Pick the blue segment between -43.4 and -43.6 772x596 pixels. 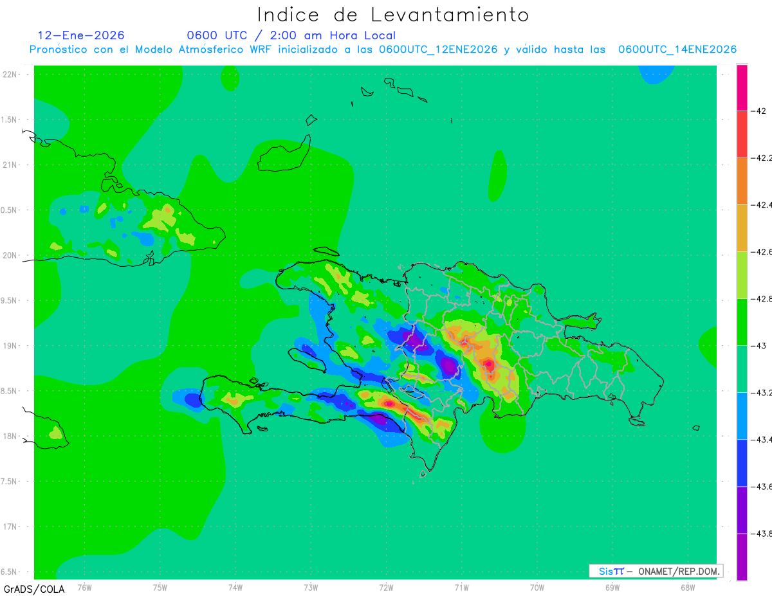742,463
